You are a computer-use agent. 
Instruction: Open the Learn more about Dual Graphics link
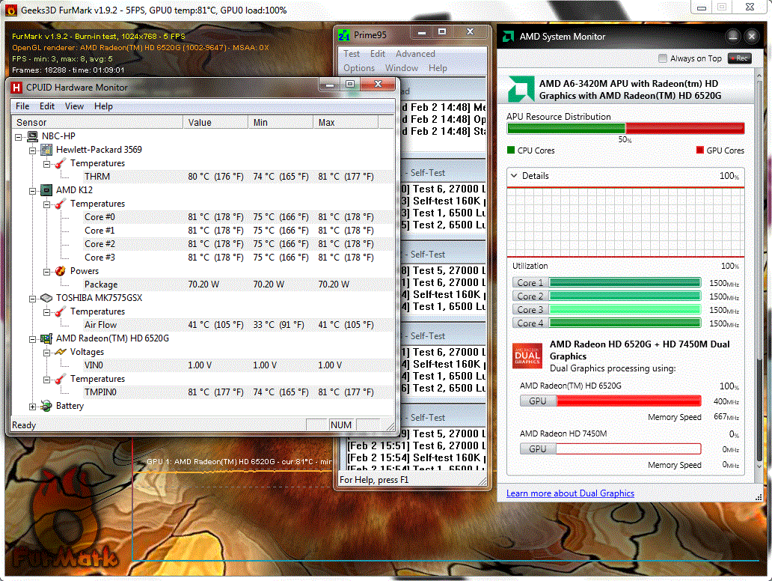coord(570,493)
